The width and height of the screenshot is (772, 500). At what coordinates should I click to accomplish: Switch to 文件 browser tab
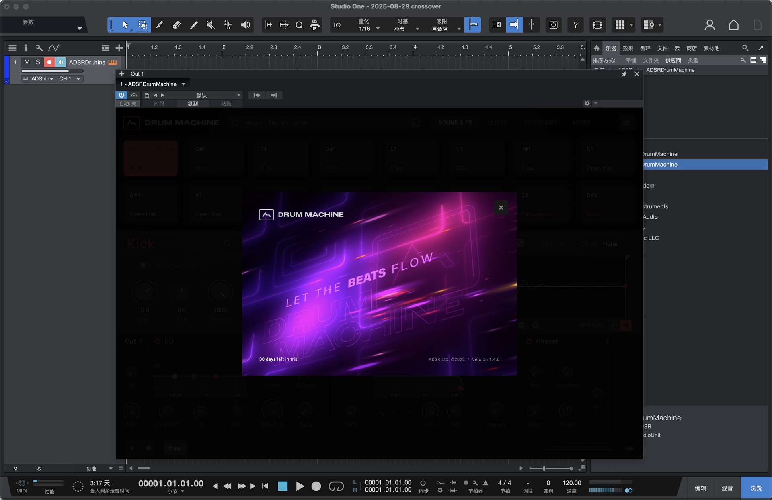click(x=663, y=48)
